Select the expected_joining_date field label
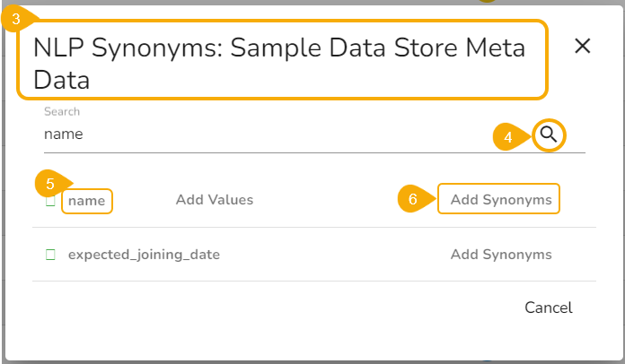 (144, 255)
